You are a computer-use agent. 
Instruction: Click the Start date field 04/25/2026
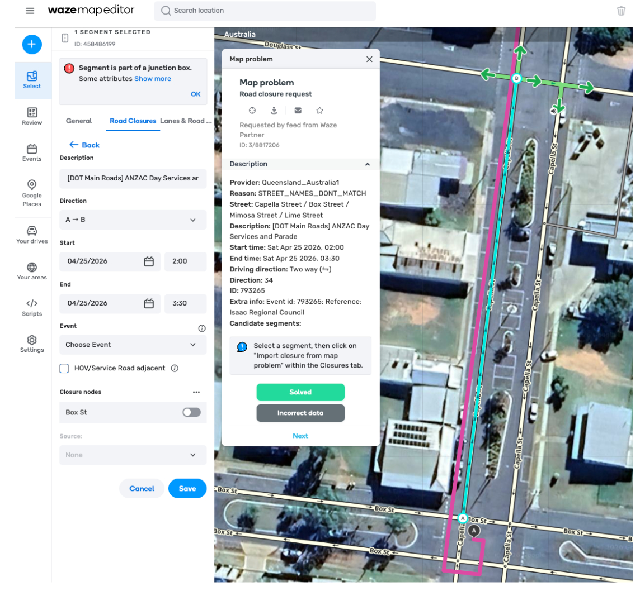(110, 261)
